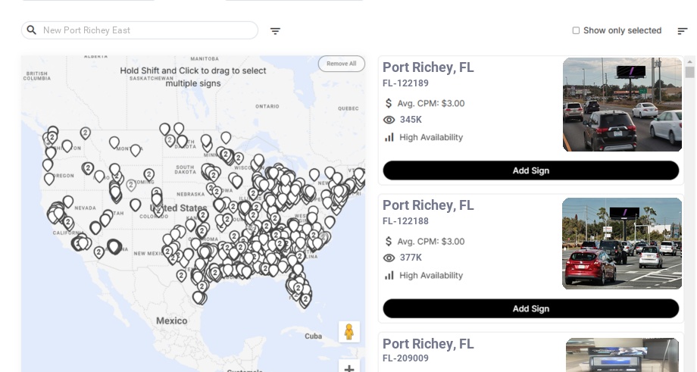Click availability bars icon on FL-122188
This screenshot has width=697, height=372.
(389, 275)
